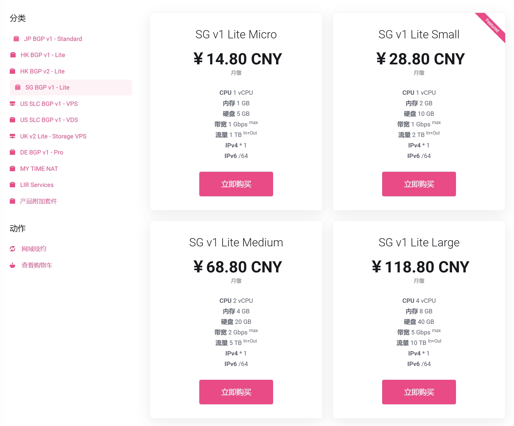Image resolution: width=514 pixels, height=426 pixels.
Task: Open the US SLC BGP v1 - VDS category
Action: (49, 120)
